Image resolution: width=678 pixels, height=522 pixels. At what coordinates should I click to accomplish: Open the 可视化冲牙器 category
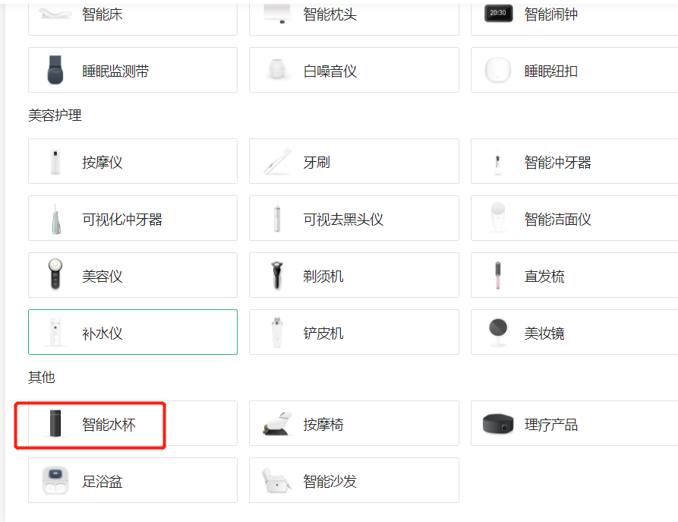pos(133,219)
